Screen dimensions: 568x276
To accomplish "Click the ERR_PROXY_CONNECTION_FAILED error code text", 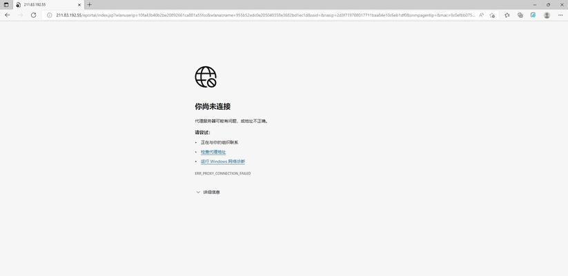I will coord(223,173).
